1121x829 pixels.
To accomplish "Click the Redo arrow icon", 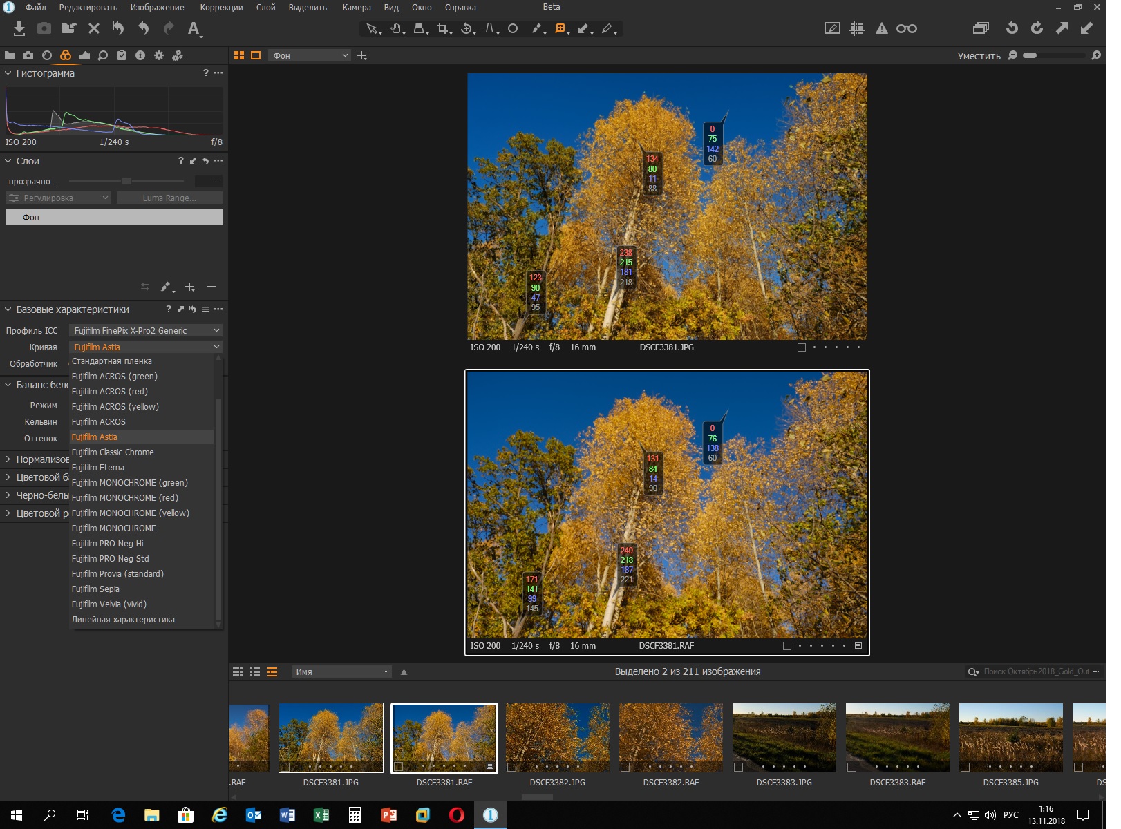I will [x=169, y=28].
